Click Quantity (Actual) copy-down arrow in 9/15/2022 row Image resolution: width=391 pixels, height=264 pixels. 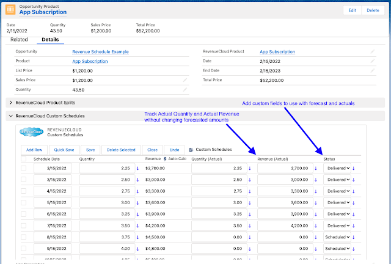250,249
